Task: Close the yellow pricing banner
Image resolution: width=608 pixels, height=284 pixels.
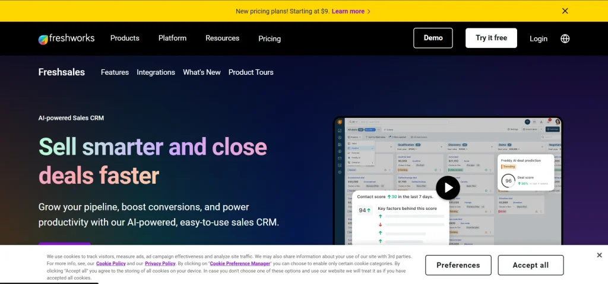Action: [x=565, y=11]
